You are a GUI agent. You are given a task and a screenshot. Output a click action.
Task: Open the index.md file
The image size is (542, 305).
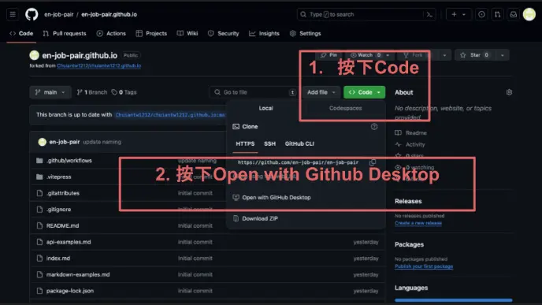58,258
